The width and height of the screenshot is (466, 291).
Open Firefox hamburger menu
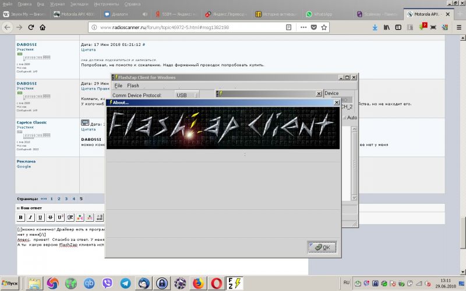tap(459, 27)
